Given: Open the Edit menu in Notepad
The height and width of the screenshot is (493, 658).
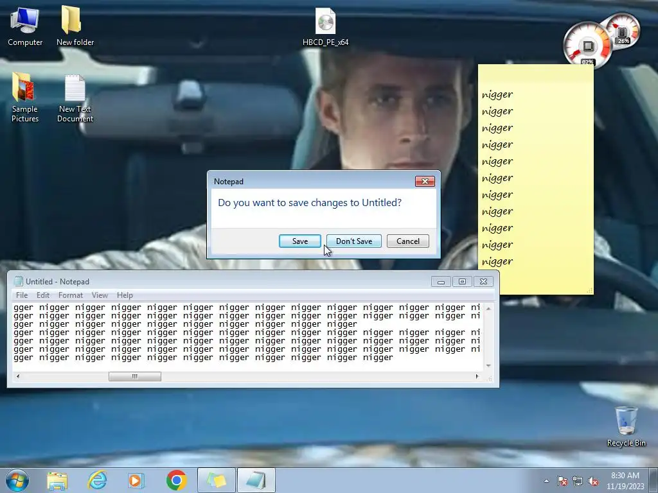Looking at the screenshot, I should [x=43, y=295].
